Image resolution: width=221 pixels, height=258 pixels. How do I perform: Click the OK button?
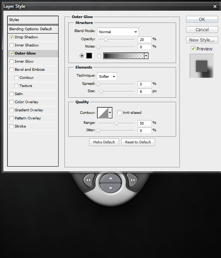[x=202, y=19]
